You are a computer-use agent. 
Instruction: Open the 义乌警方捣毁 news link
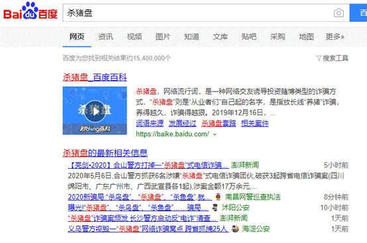(148, 228)
